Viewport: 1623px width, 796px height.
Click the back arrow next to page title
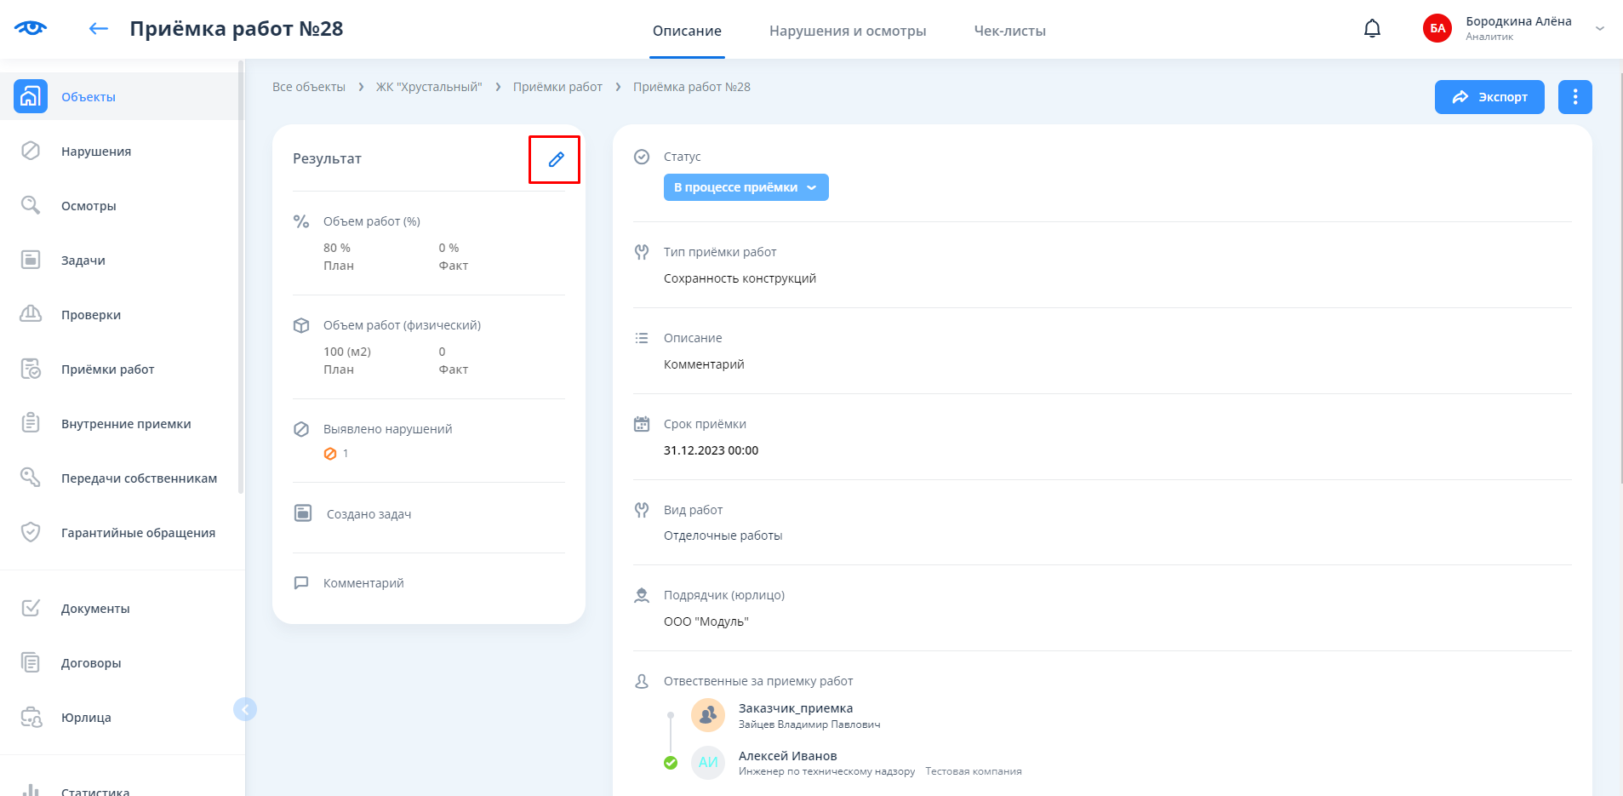(99, 29)
